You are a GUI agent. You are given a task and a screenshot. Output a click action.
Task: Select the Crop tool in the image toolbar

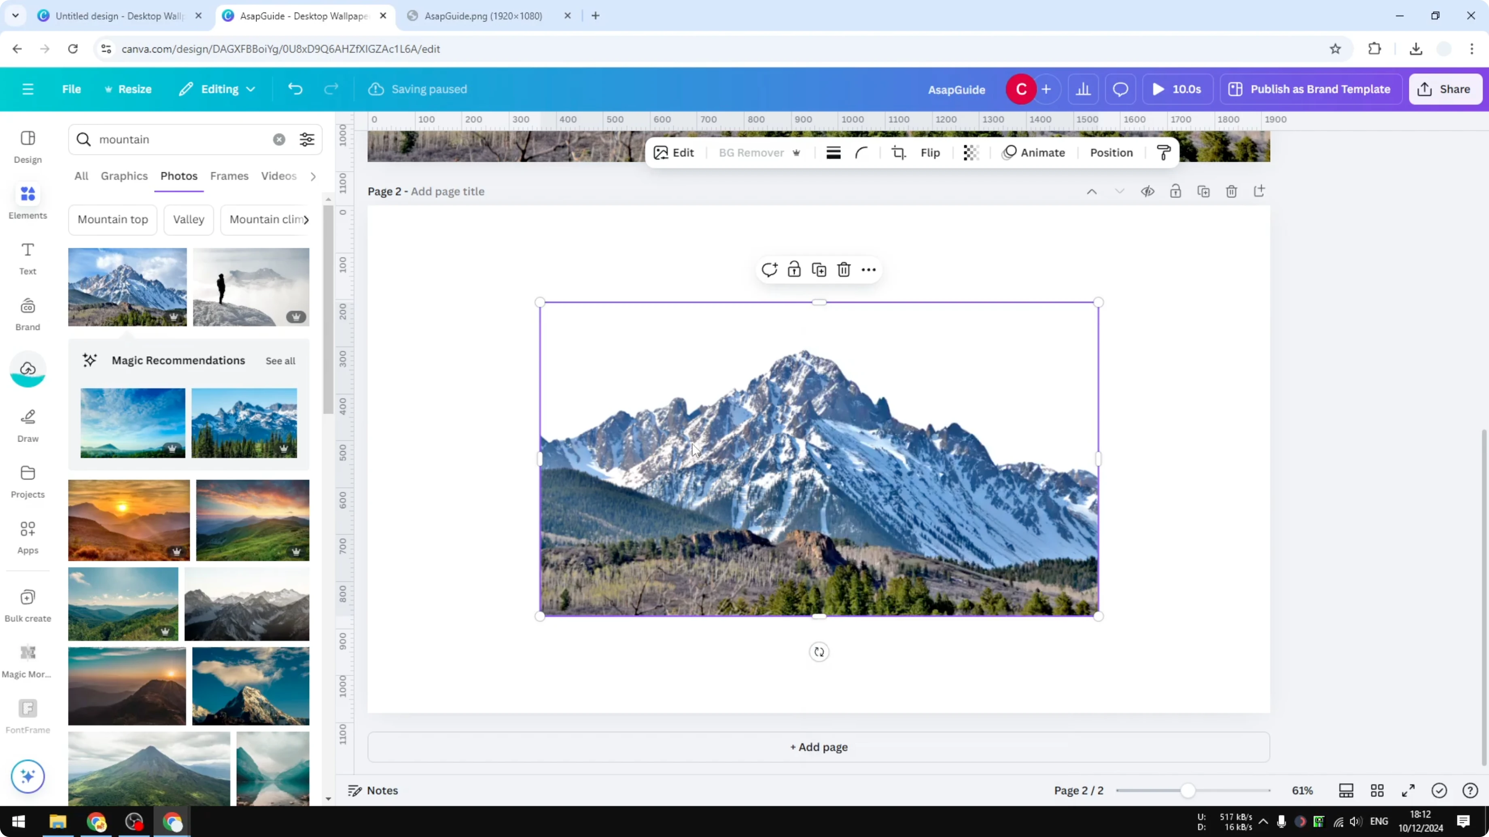[899, 152]
